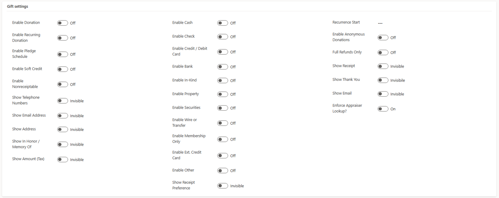Viewport: 499px width, 198px height.
Task: Turn on the Enable Check switch
Action: click(223, 37)
